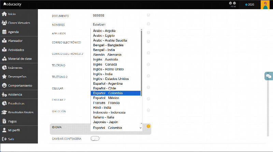Click help icon next to Nombres
The height and width of the screenshot is (152, 273).
pos(148,24)
